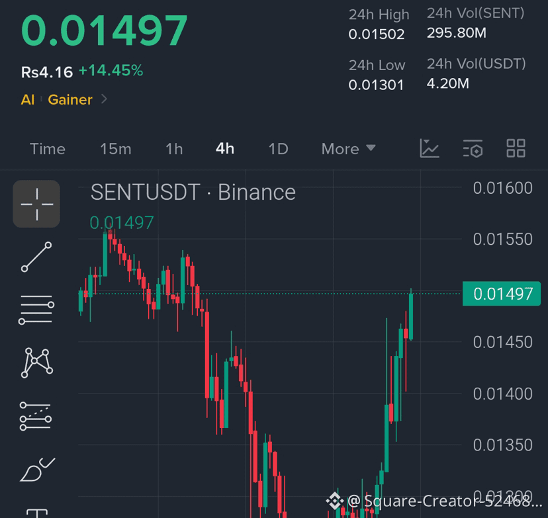Image resolution: width=548 pixels, height=518 pixels.
Task: Click the 0.01550 axis label
Action: coord(502,239)
